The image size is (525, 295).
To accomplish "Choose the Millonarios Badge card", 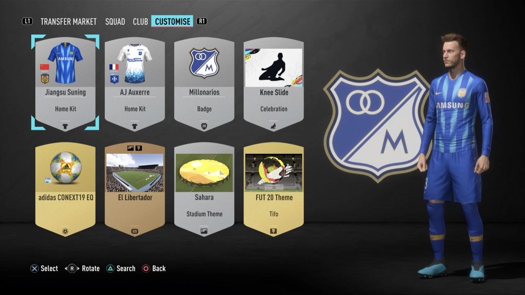I will coord(204,84).
